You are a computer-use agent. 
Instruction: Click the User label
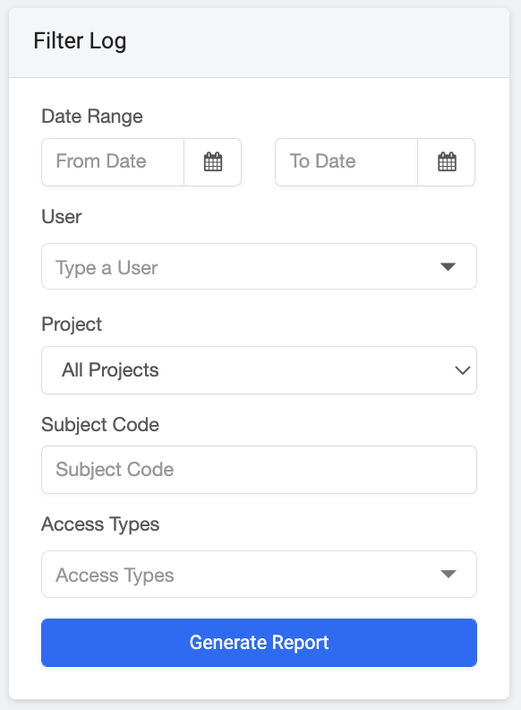point(62,216)
